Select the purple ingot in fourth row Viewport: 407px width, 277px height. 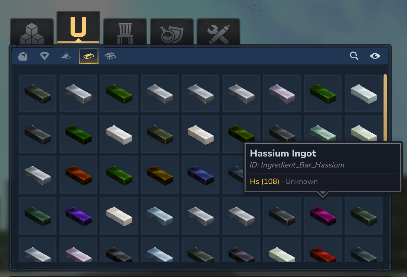(x=78, y=216)
